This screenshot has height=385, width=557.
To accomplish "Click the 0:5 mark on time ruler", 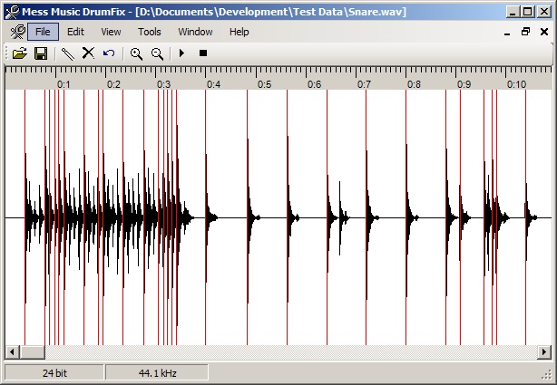I will pos(264,84).
